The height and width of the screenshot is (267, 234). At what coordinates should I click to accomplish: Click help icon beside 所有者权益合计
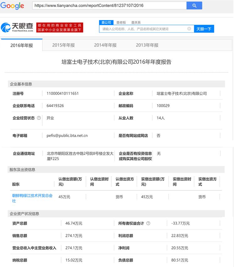point(148,223)
